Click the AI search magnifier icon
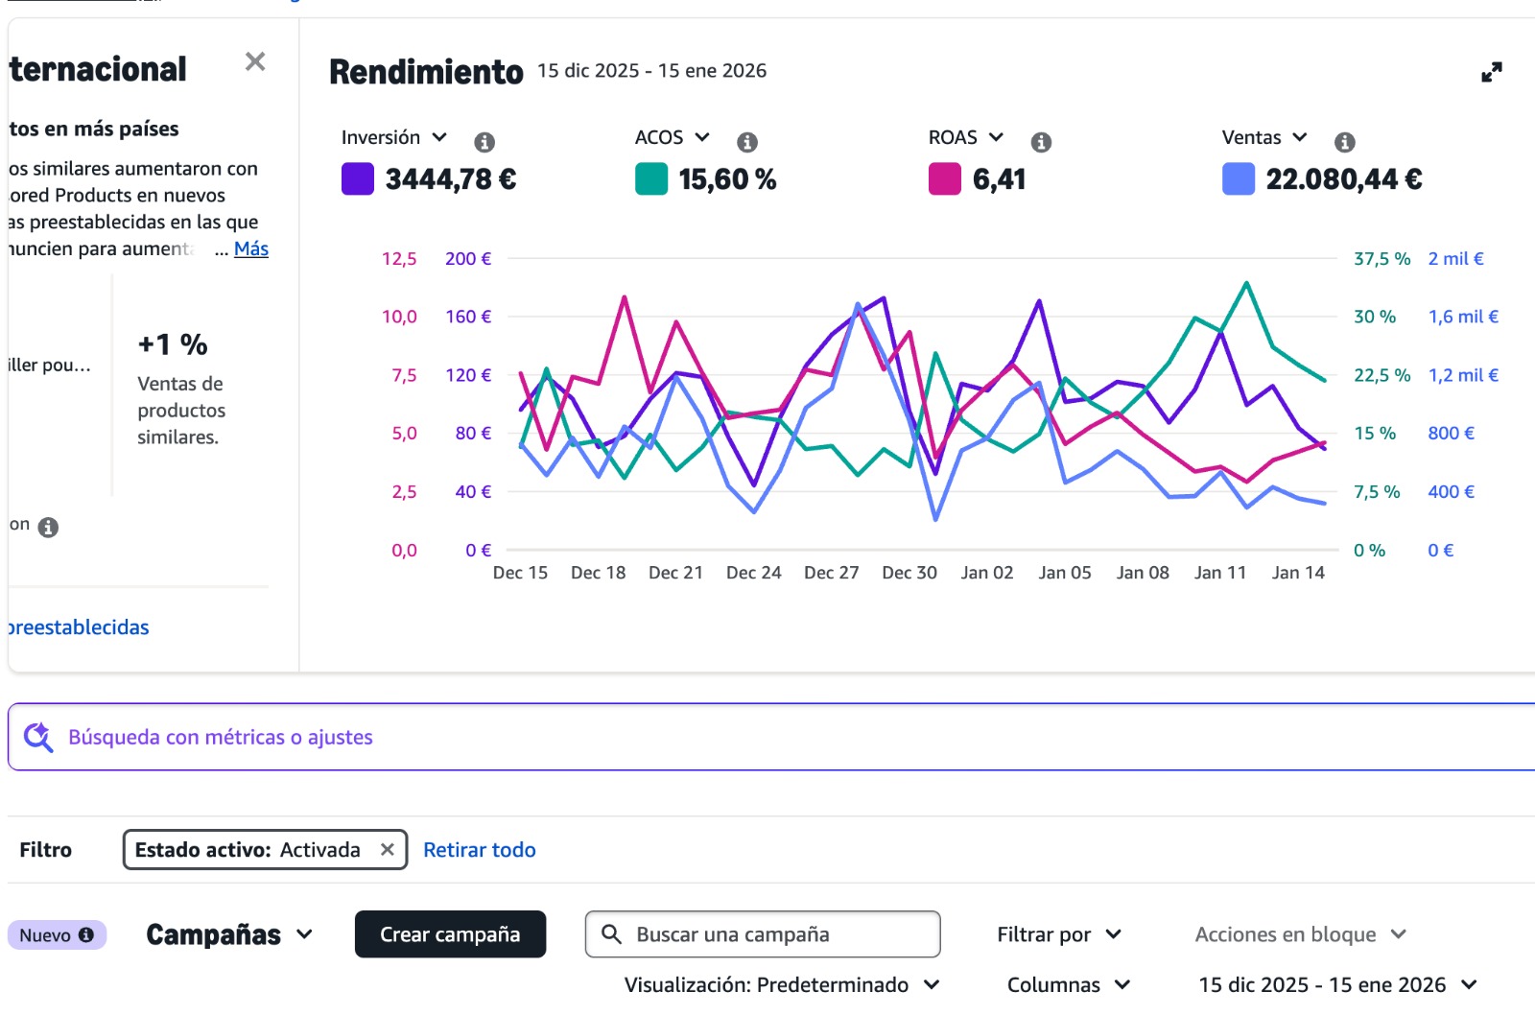The height and width of the screenshot is (1015, 1535). tap(38, 737)
